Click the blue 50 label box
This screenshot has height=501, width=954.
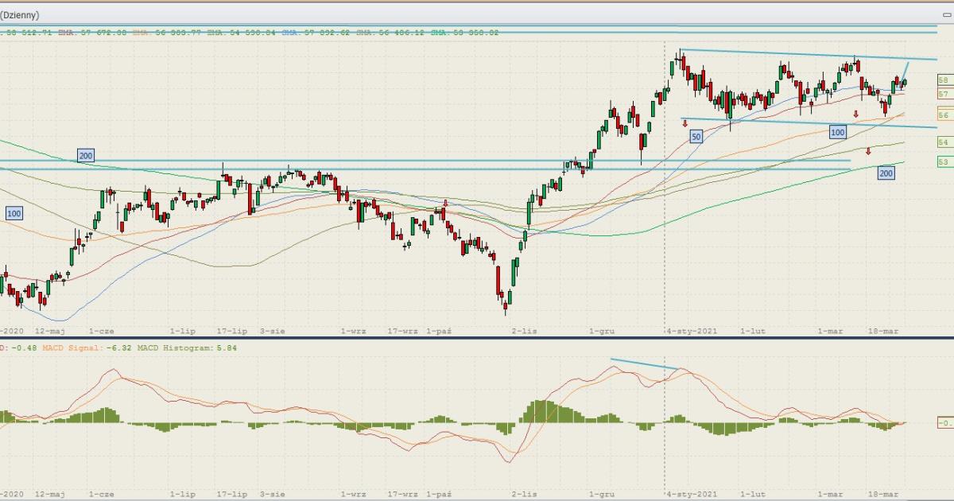point(696,137)
